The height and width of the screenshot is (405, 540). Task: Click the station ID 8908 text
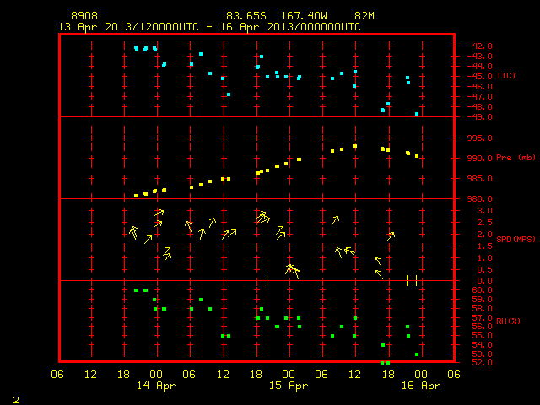[84, 16]
